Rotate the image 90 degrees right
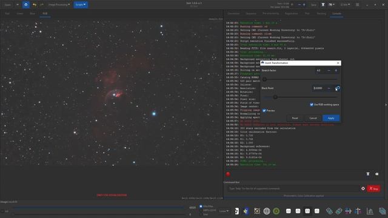Screen dimensions: 388x218 [338, 211]
